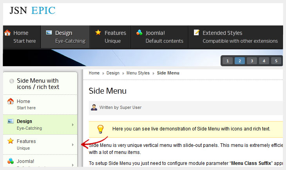This screenshot has height=170, width=286.
Task: Go to slide 1 in slideshow pager
Action: (x=228, y=61)
